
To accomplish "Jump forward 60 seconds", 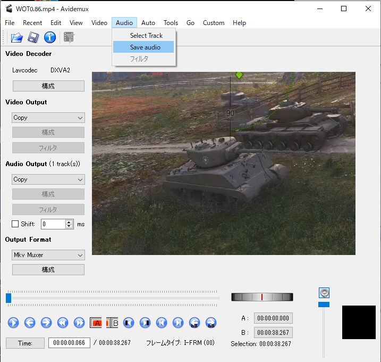I will (211, 323).
